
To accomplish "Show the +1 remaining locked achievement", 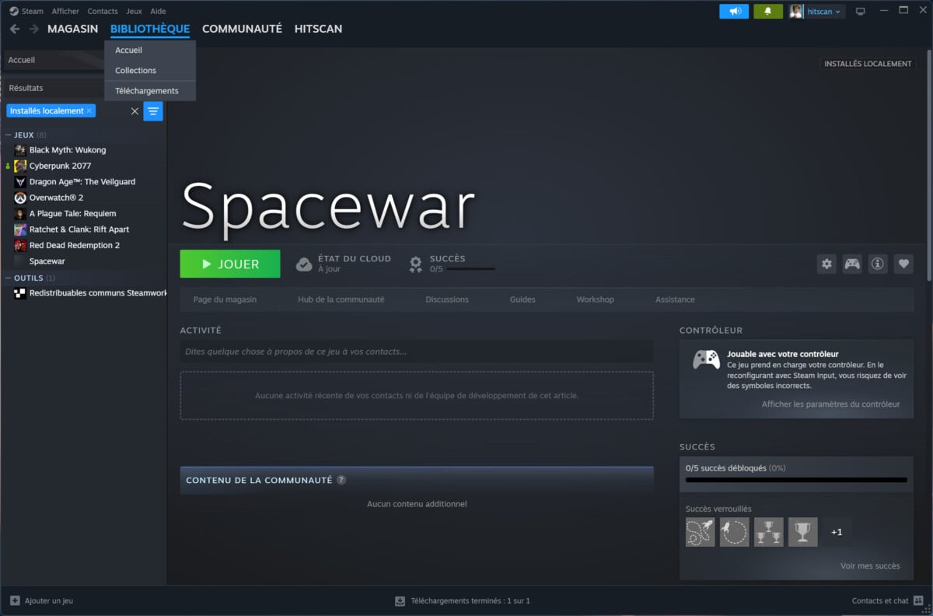I will point(837,532).
